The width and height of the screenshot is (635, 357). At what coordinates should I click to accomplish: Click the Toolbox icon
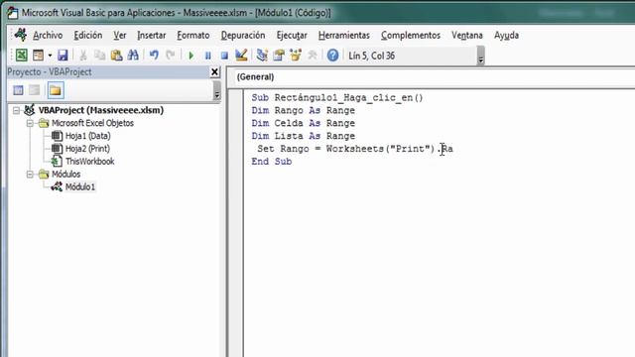(313, 56)
